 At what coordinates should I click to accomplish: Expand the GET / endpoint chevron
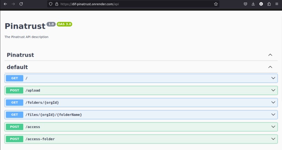click(x=273, y=78)
